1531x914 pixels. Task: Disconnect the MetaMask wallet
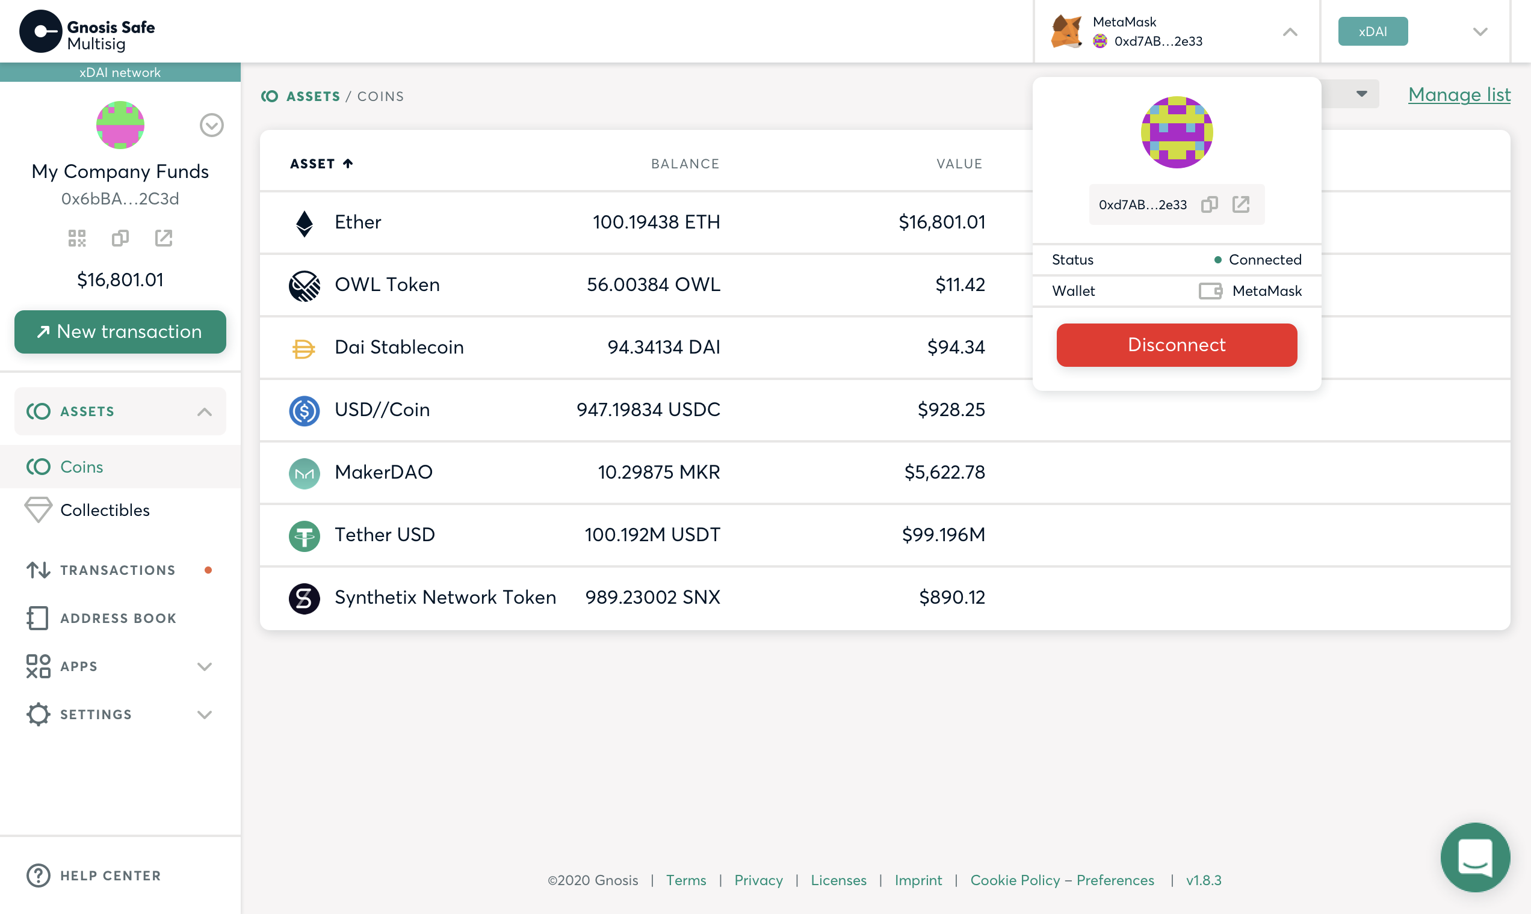[1177, 345]
